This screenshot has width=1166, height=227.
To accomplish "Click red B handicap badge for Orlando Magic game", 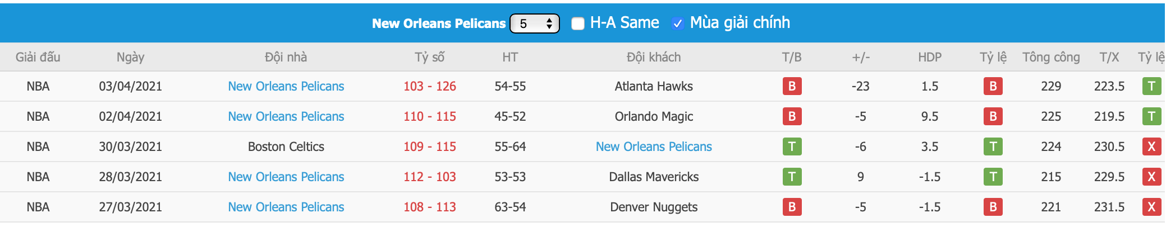I will pyautogui.click(x=993, y=116).
